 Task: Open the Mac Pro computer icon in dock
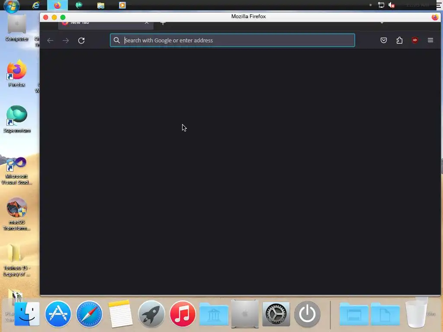pos(245,314)
